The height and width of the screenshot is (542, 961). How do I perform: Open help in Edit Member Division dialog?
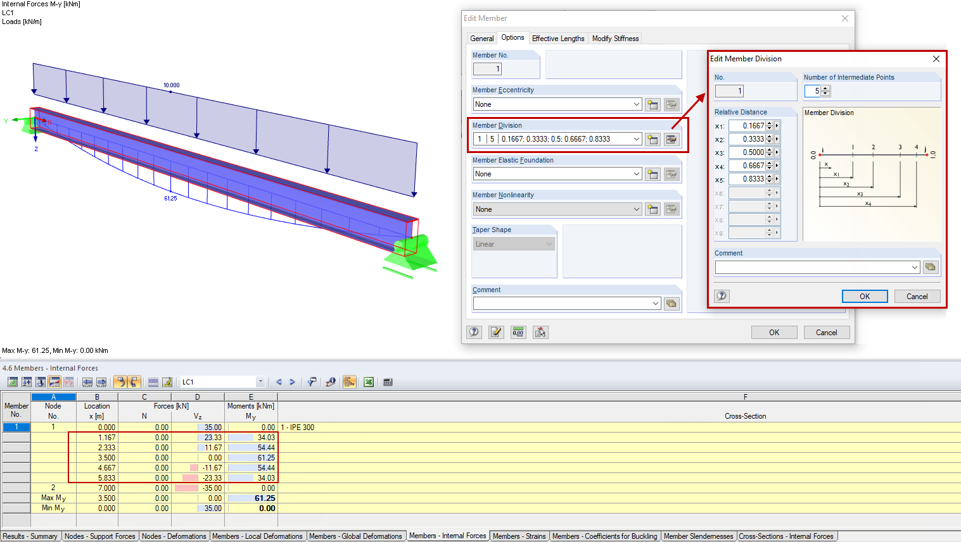tap(722, 296)
